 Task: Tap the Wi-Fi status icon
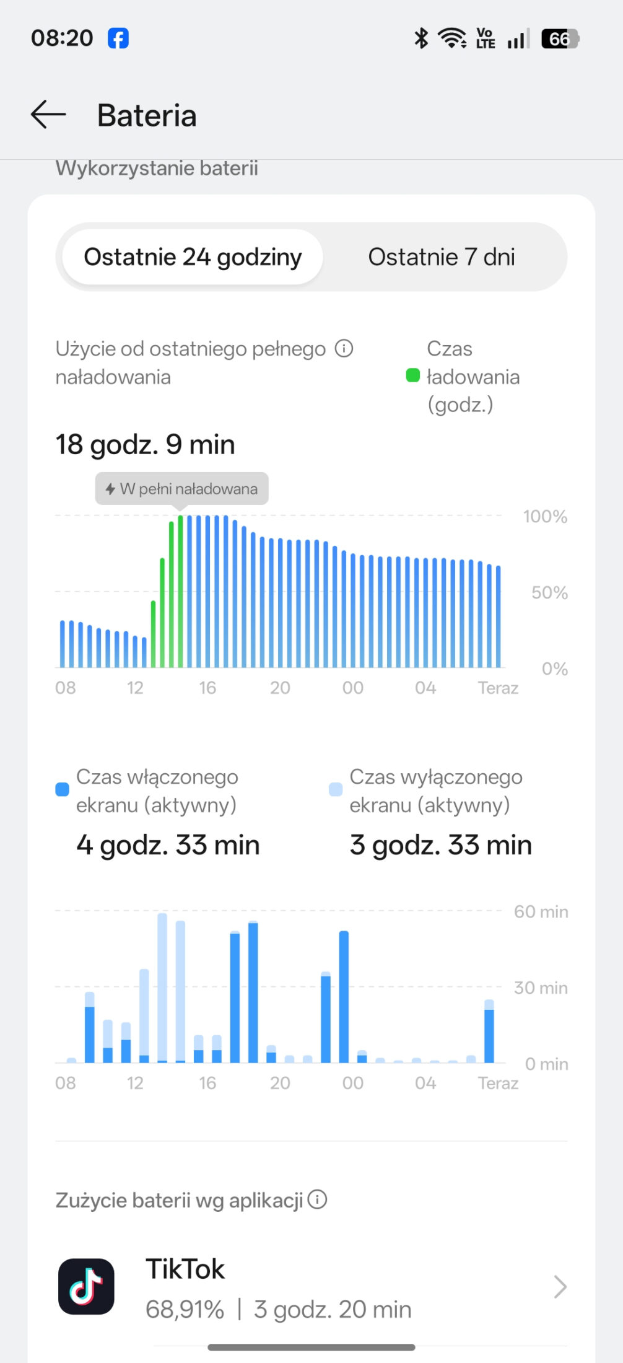click(x=452, y=38)
